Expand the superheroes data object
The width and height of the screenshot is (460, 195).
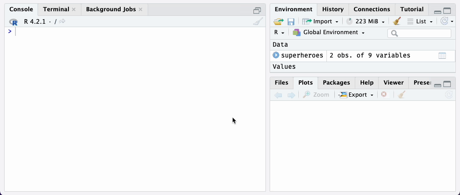(275, 55)
